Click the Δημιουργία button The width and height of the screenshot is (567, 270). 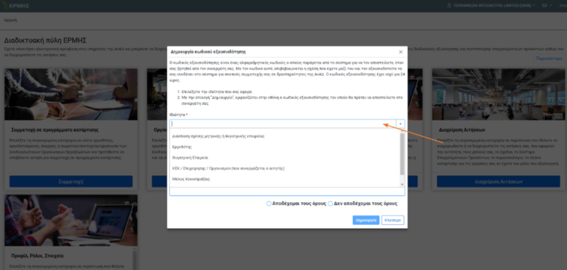[x=366, y=220]
